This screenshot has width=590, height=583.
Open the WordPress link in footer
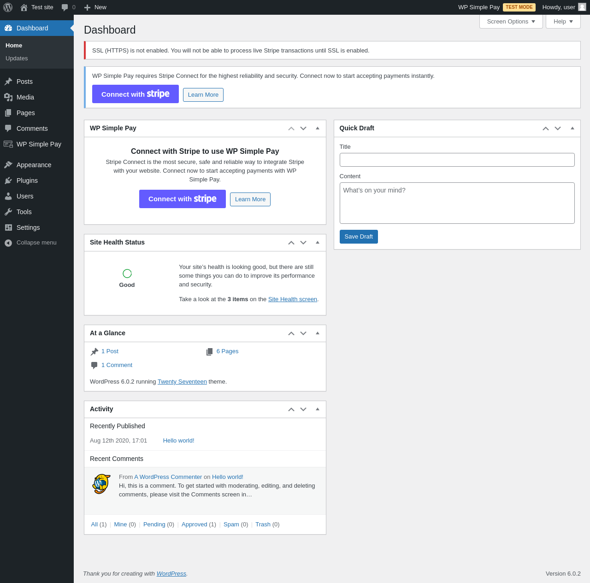coord(171,574)
